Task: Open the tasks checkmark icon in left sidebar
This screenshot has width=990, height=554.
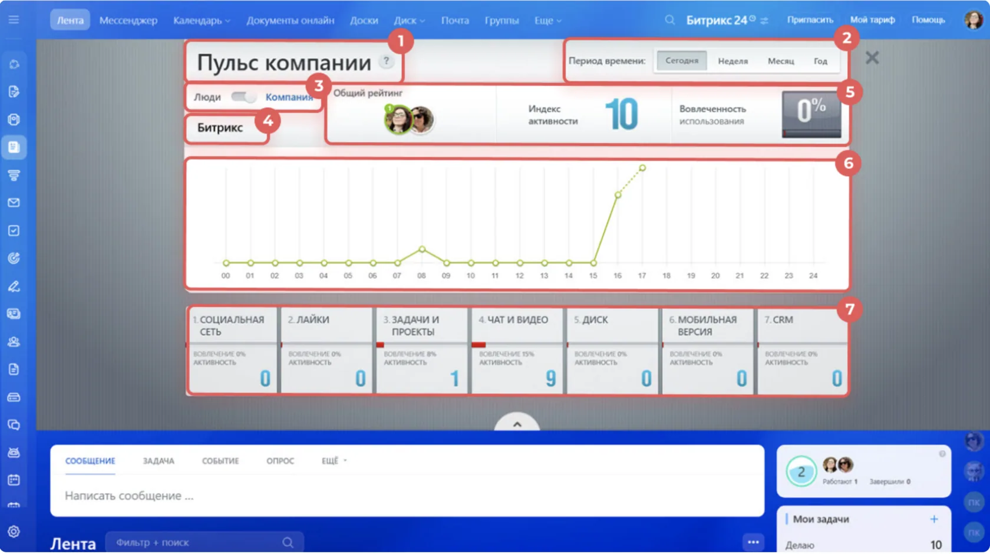Action: click(x=14, y=230)
